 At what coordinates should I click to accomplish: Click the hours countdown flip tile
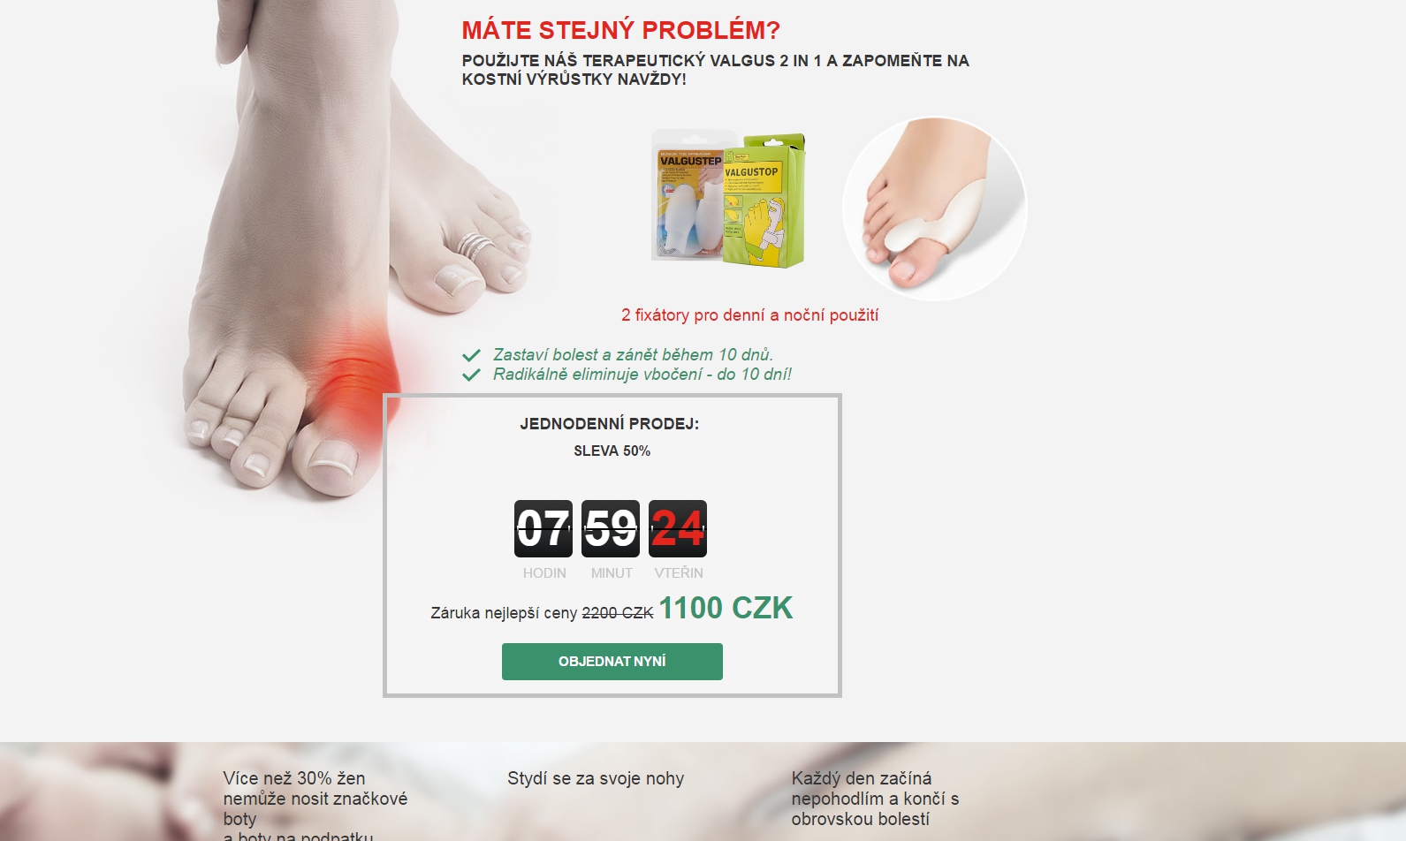[543, 528]
